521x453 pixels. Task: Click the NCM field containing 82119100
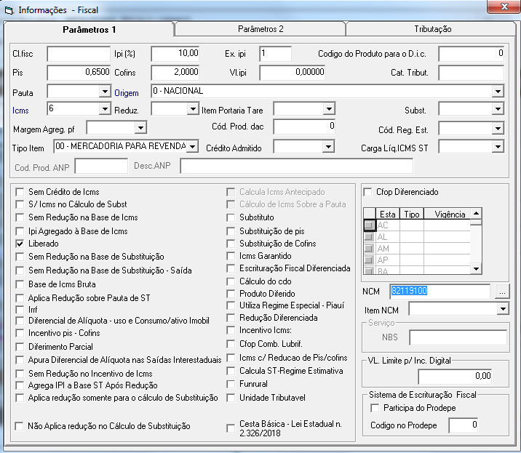coord(440,292)
